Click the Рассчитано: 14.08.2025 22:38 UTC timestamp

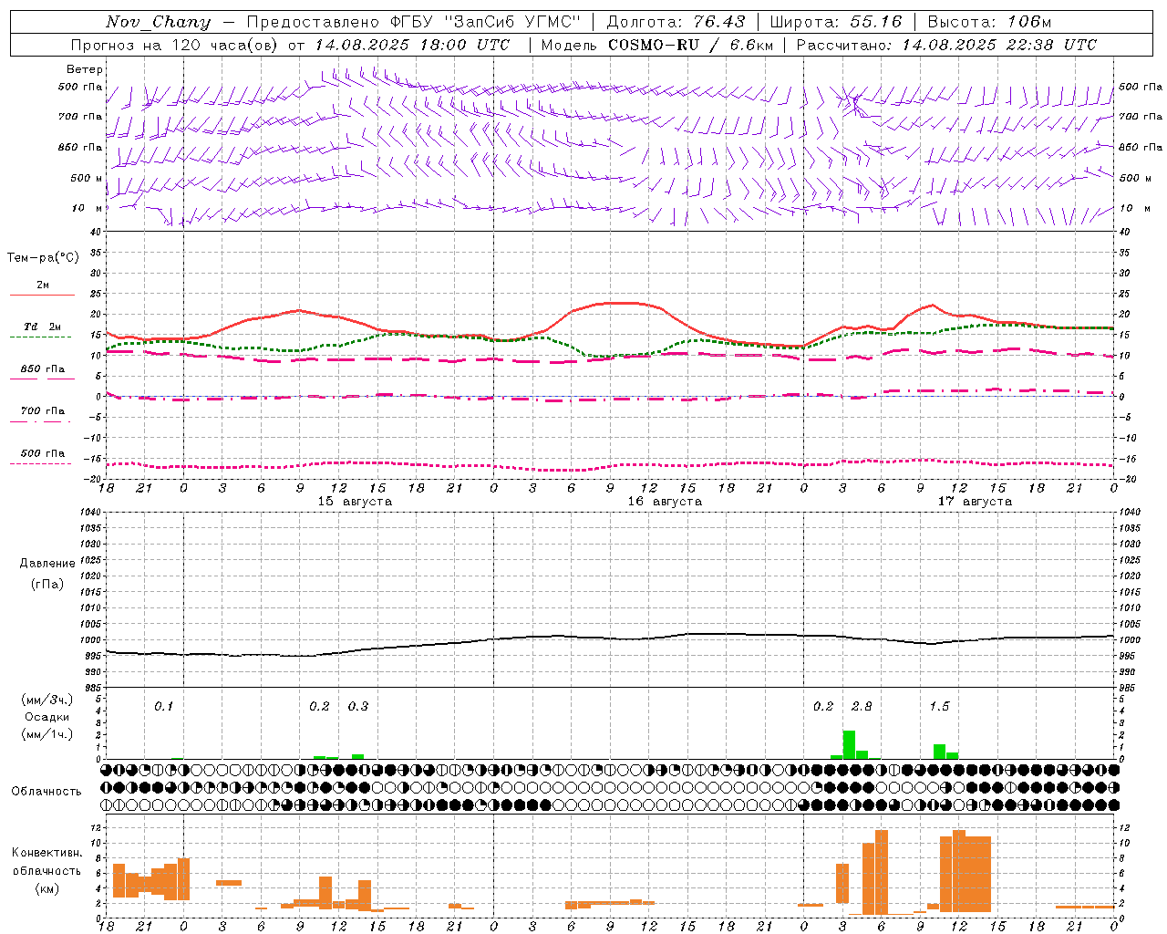(x=946, y=45)
